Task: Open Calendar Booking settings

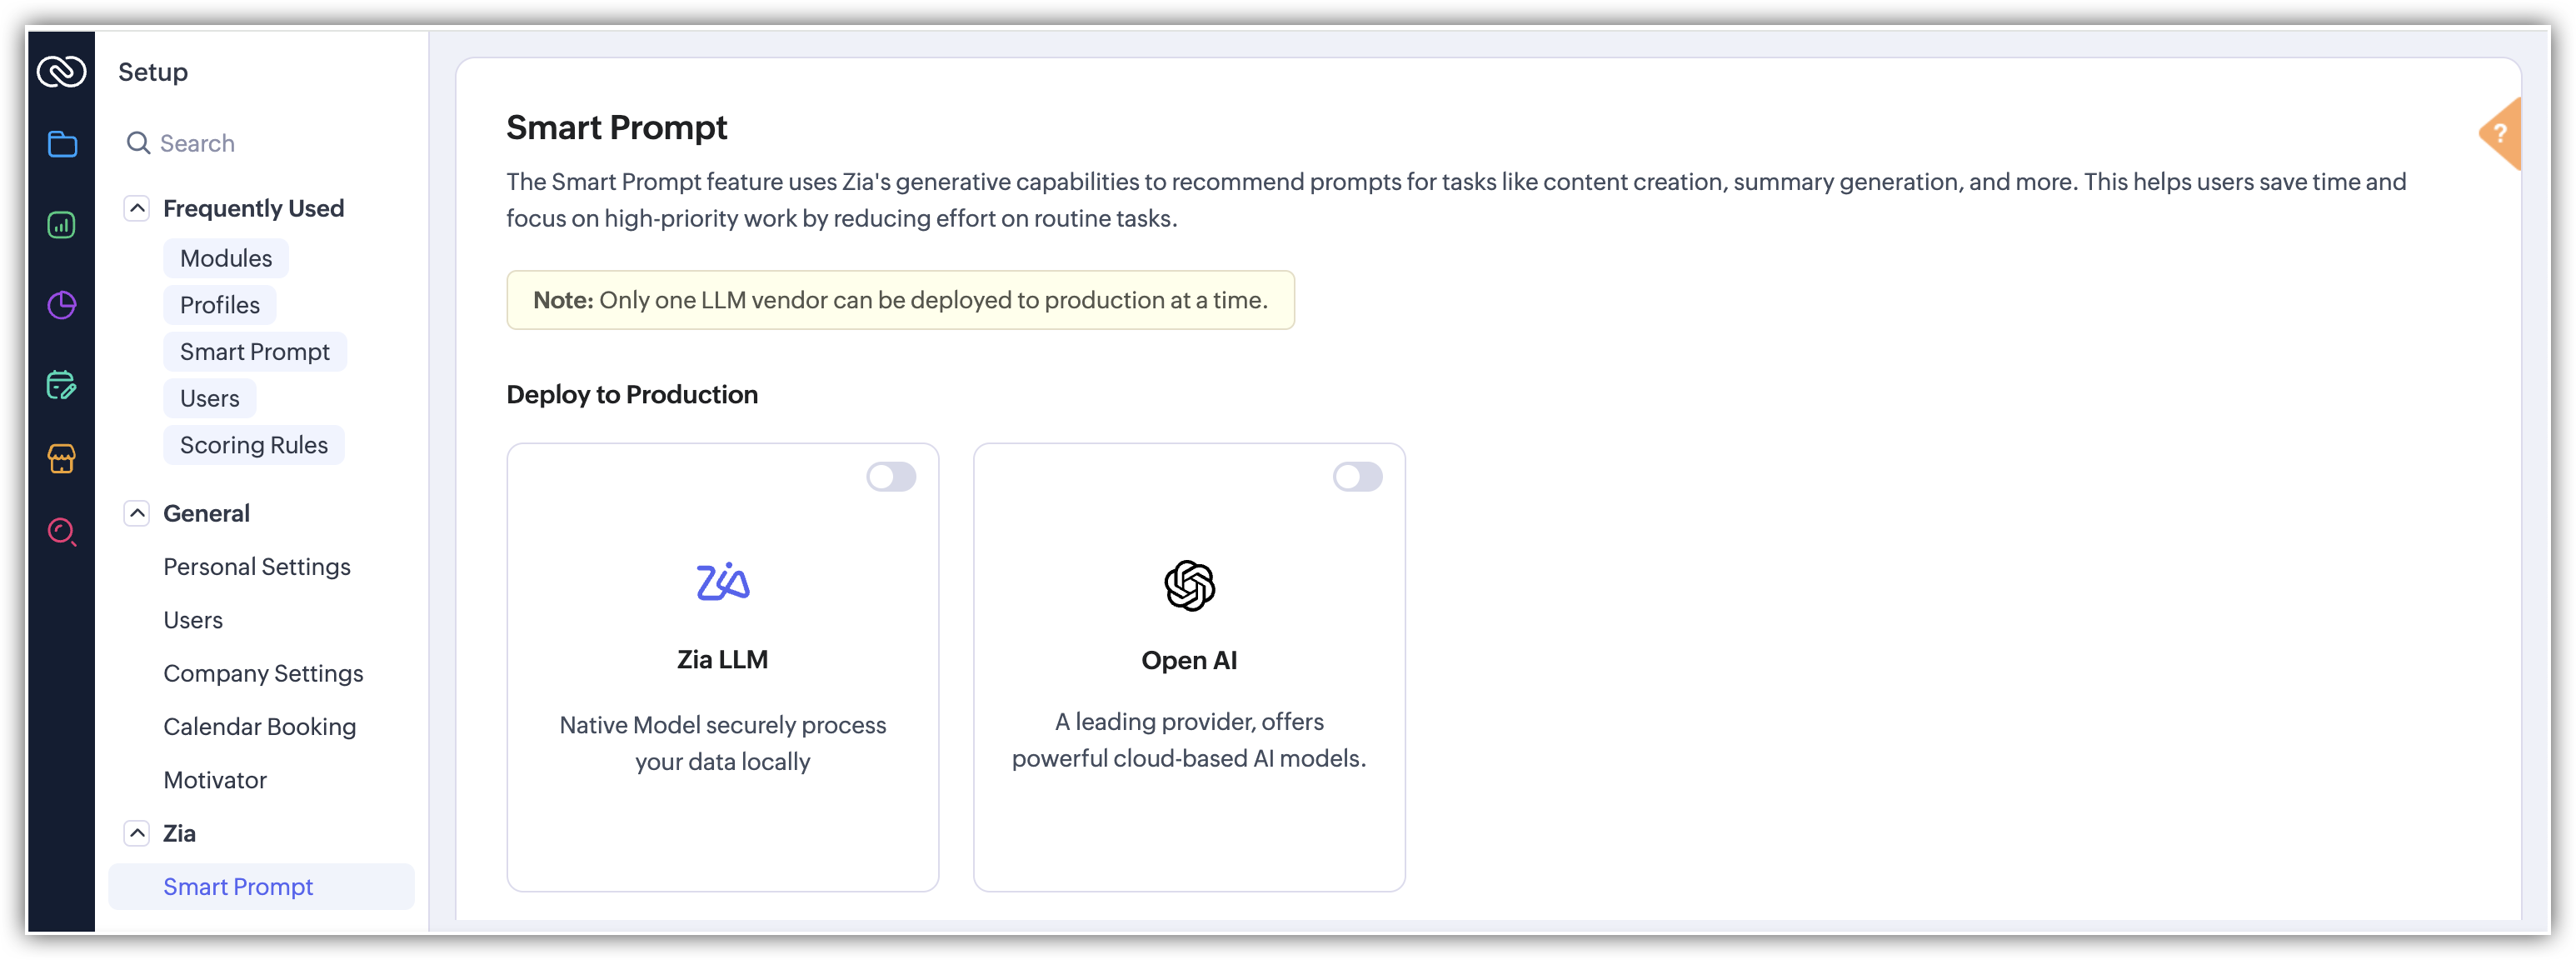Action: 260,726
